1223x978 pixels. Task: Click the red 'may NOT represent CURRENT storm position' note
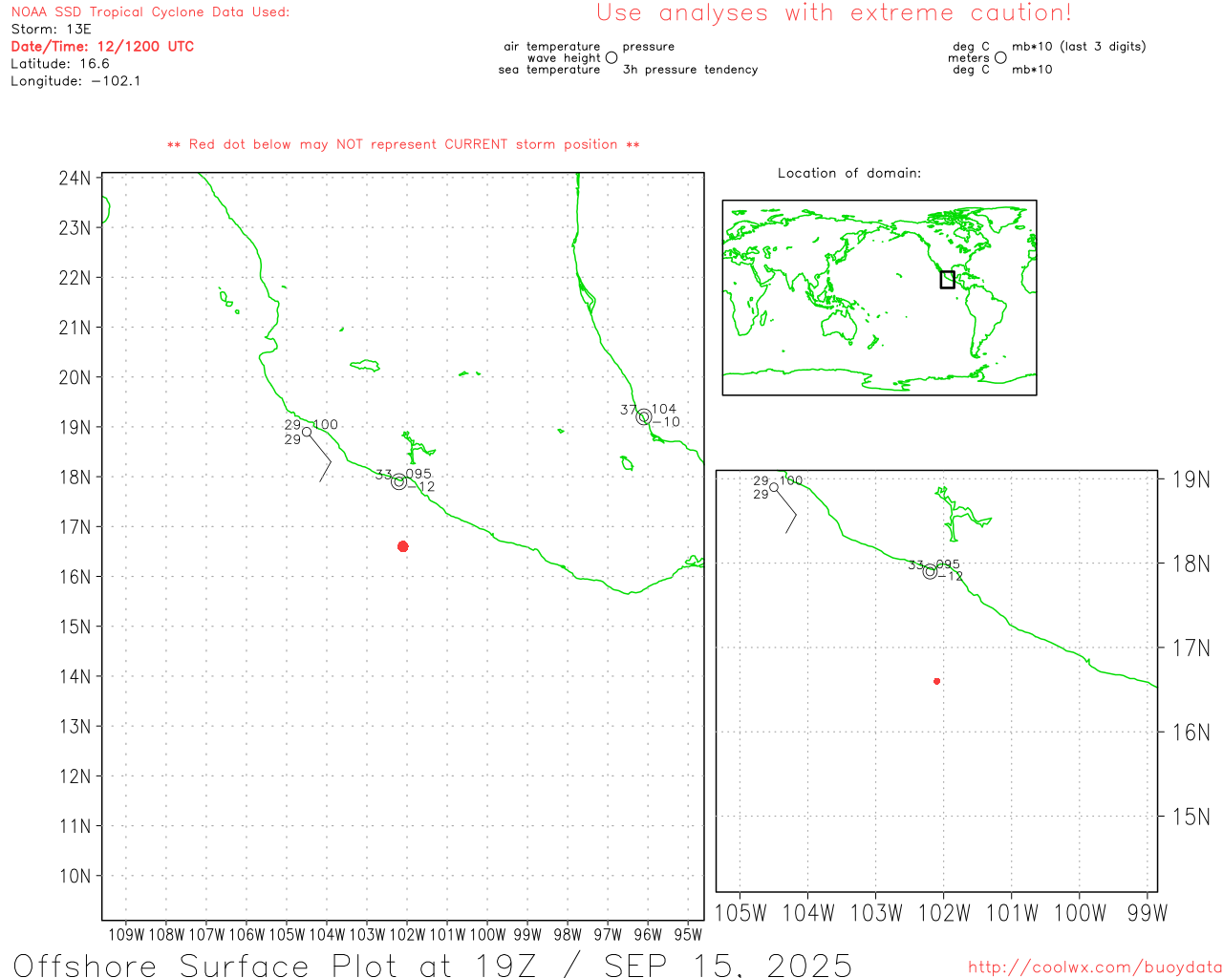point(403,144)
